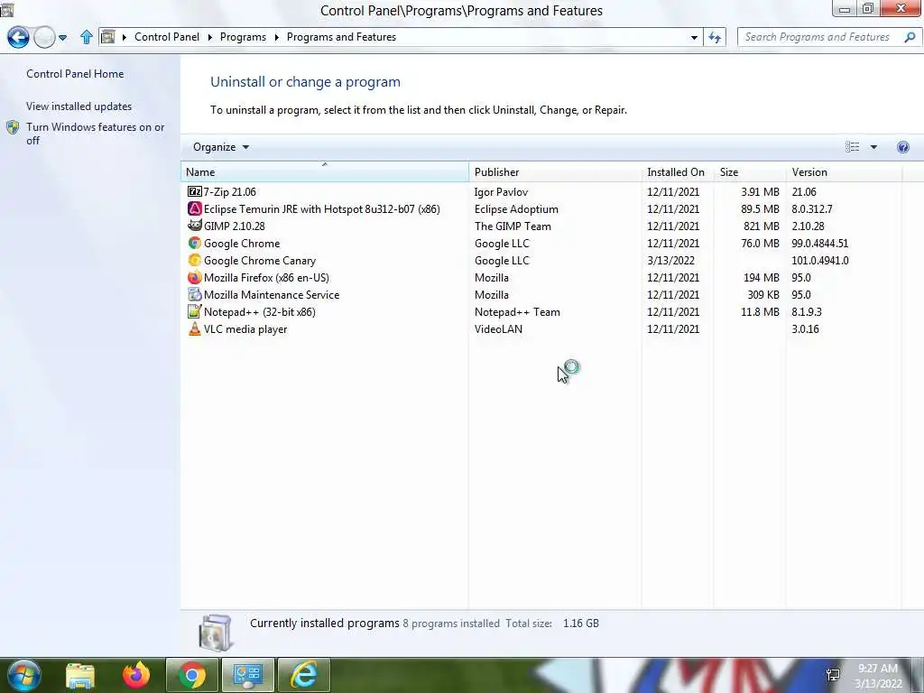
Task: Click the Google Chrome Canary yellow icon
Action: pos(195,260)
